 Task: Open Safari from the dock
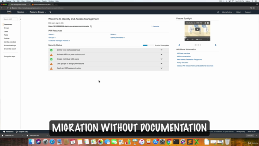[x=52, y=142]
